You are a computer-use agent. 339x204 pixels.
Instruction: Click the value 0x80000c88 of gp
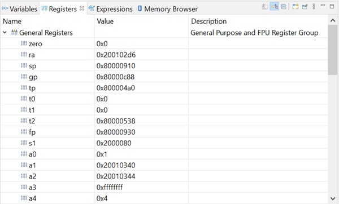pyautogui.click(x=115, y=77)
